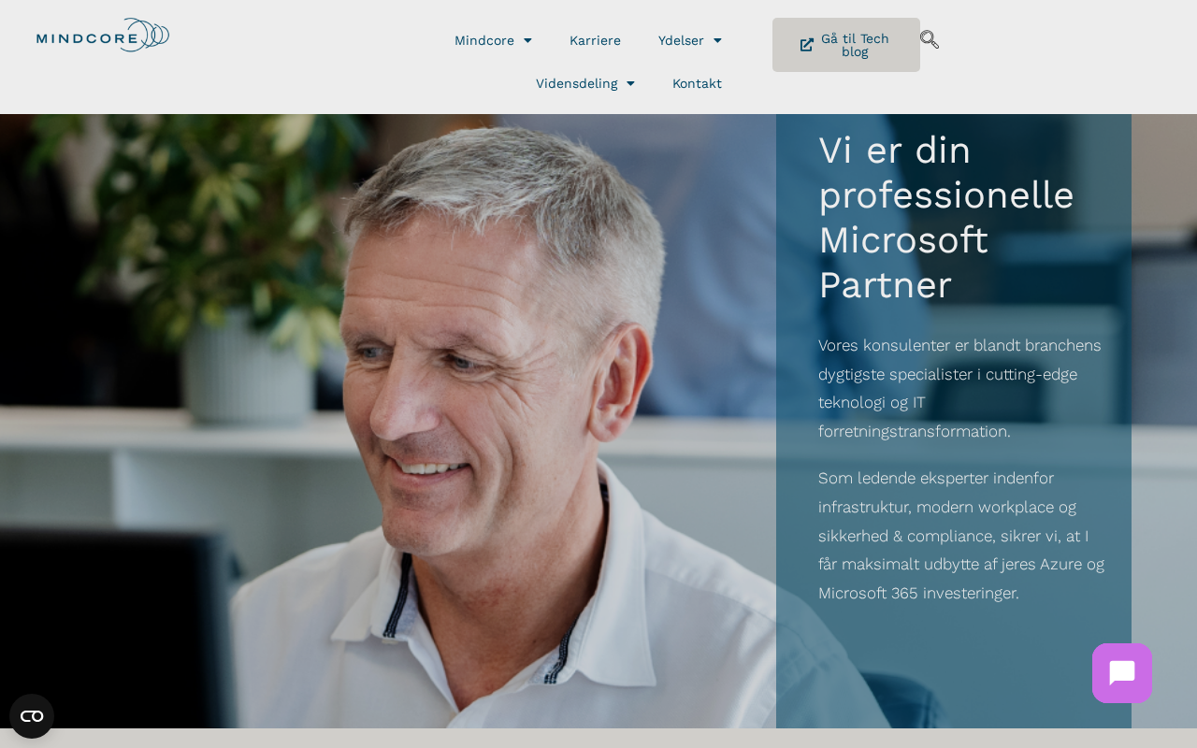Expand the Mindcore dropdown arrow
The image size is (1197, 748).
point(527,40)
